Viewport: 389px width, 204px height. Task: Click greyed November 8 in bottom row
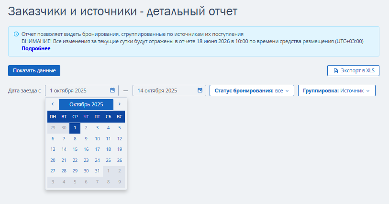click(109, 182)
